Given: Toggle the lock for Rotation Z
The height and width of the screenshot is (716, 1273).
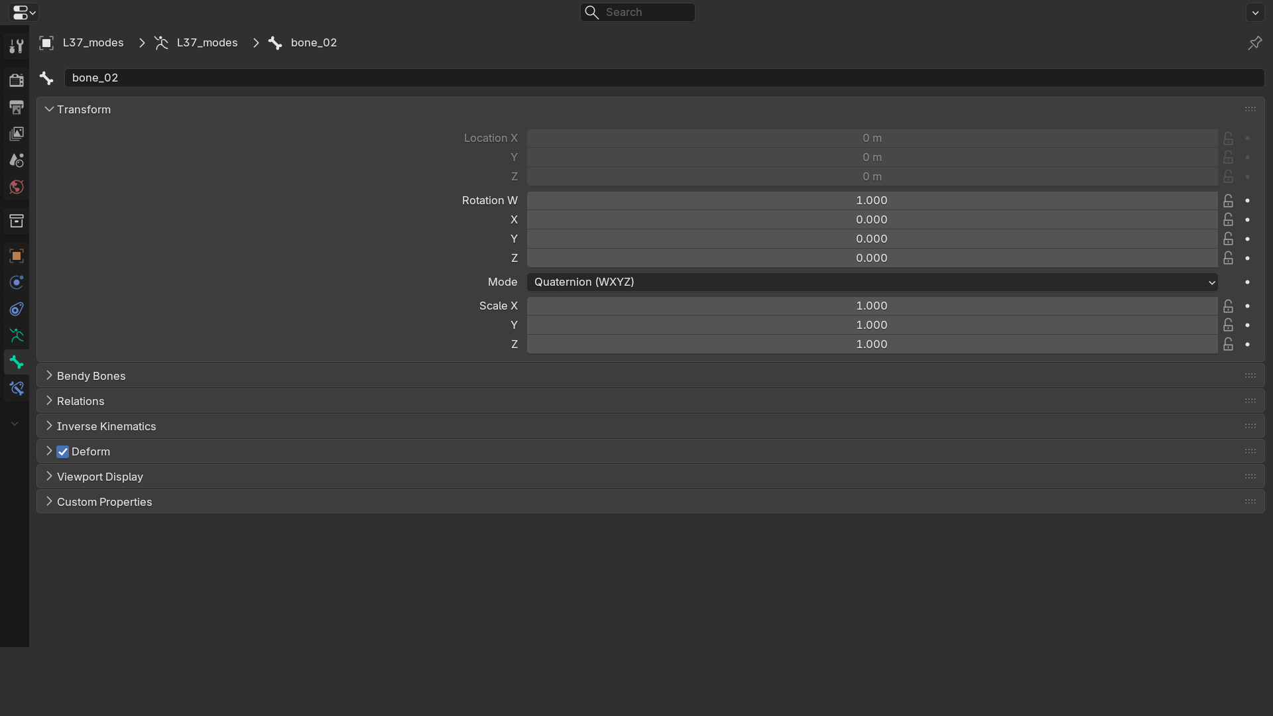Looking at the screenshot, I should (x=1228, y=258).
